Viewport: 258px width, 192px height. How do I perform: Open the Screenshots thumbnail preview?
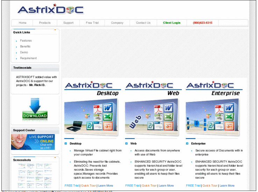click(x=35, y=175)
